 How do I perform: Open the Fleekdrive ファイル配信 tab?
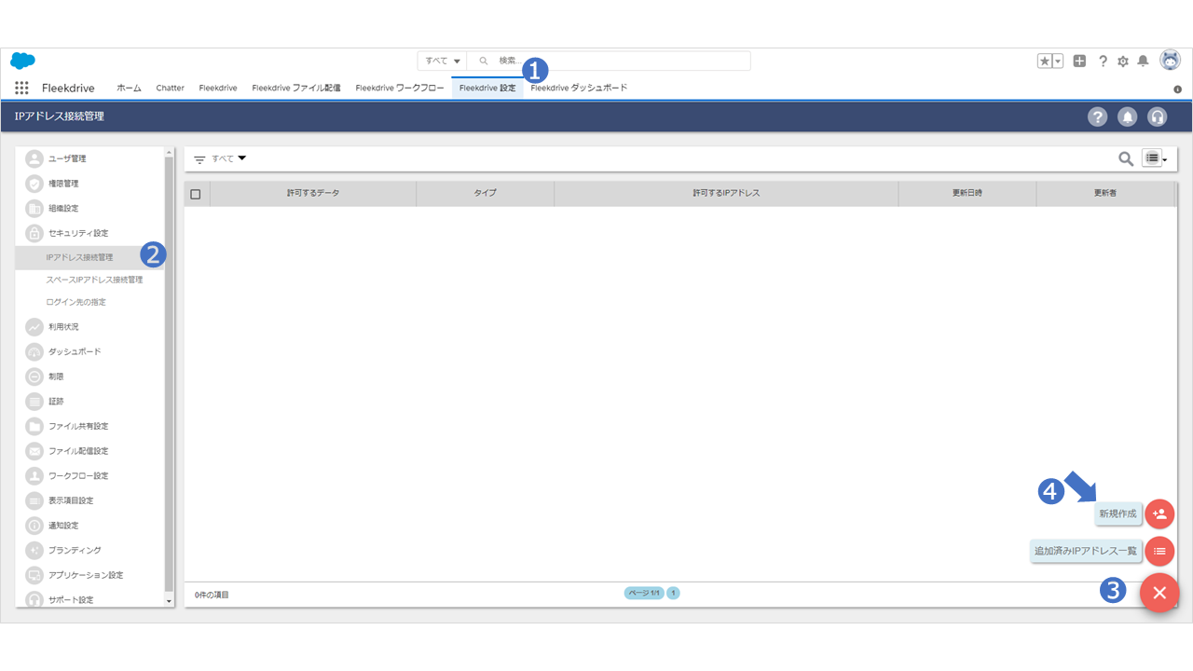pyautogui.click(x=296, y=88)
